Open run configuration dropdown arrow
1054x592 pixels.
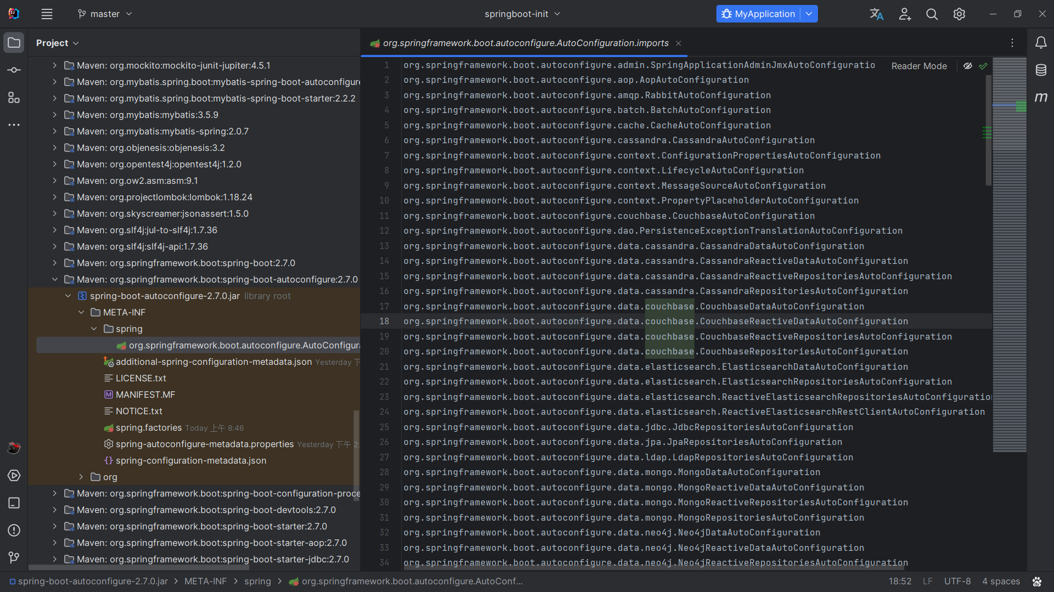809,14
